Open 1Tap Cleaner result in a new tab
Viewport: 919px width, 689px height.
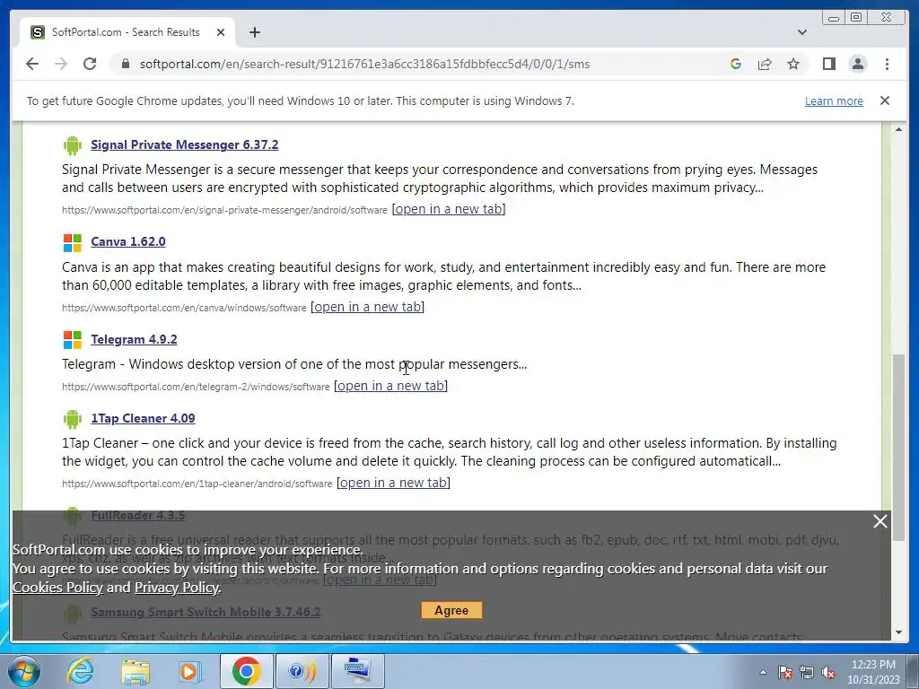tap(393, 482)
